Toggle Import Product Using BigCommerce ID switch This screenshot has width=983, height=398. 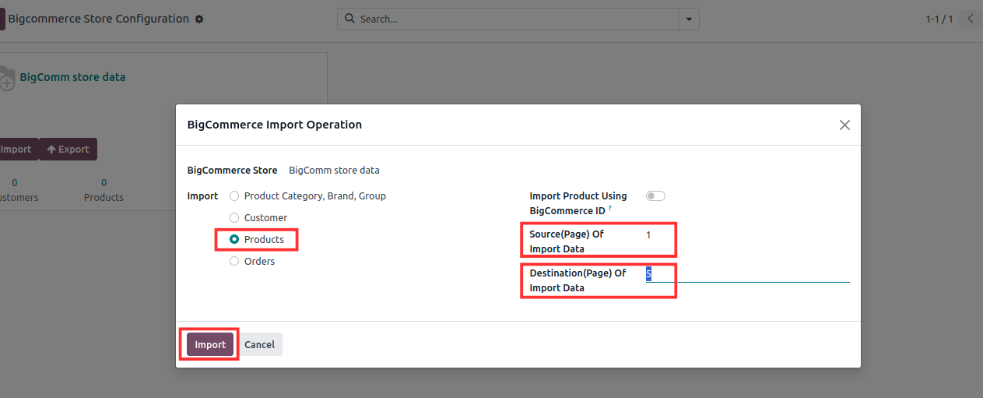click(x=656, y=196)
